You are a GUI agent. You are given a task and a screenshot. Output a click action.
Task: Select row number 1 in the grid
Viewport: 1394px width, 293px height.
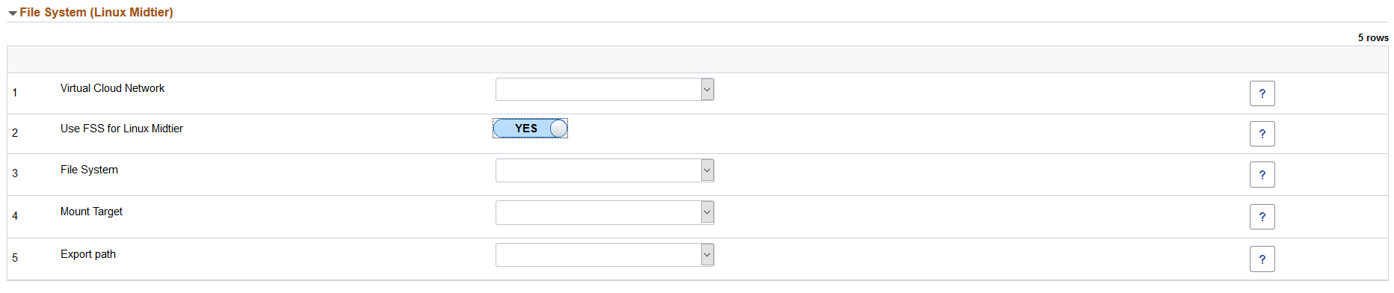[x=15, y=93]
